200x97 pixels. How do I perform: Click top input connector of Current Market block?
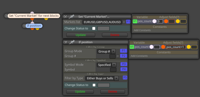point(32,13)
